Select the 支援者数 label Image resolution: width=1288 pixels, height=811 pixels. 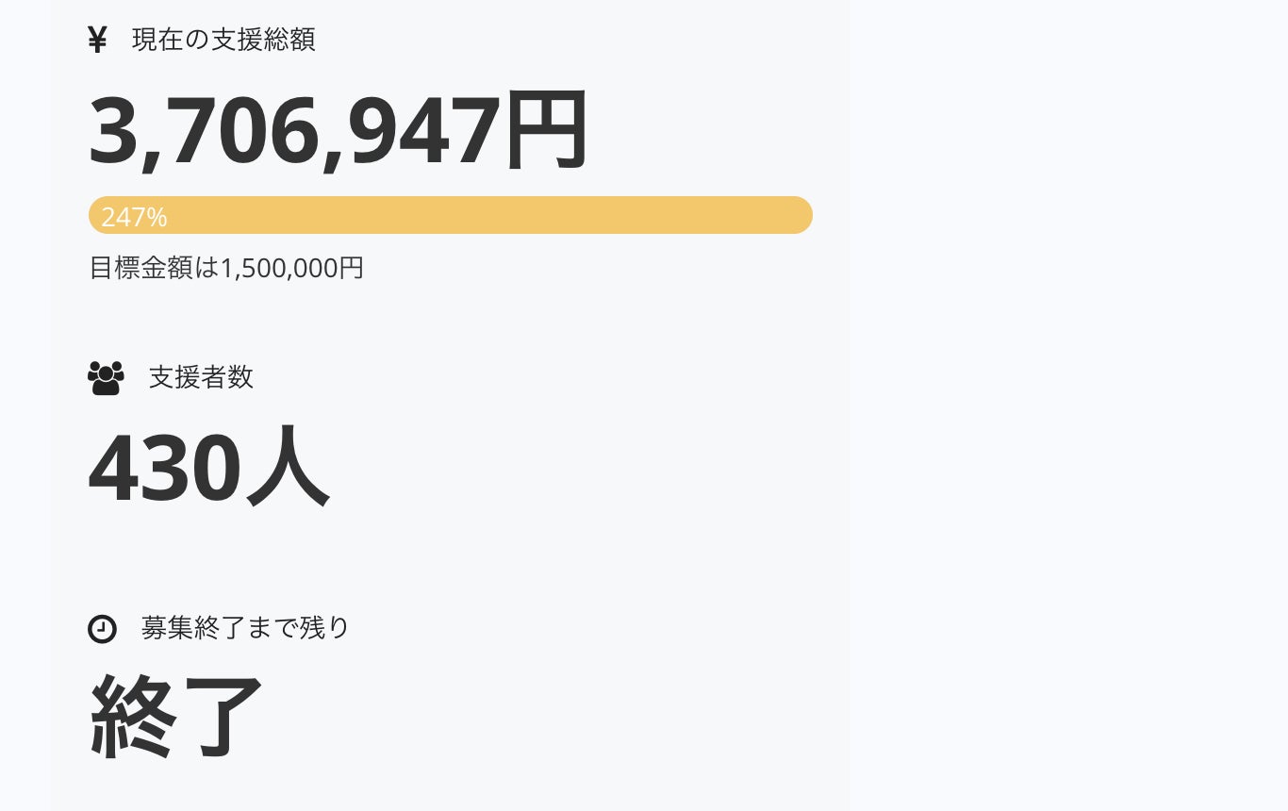click(201, 377)
